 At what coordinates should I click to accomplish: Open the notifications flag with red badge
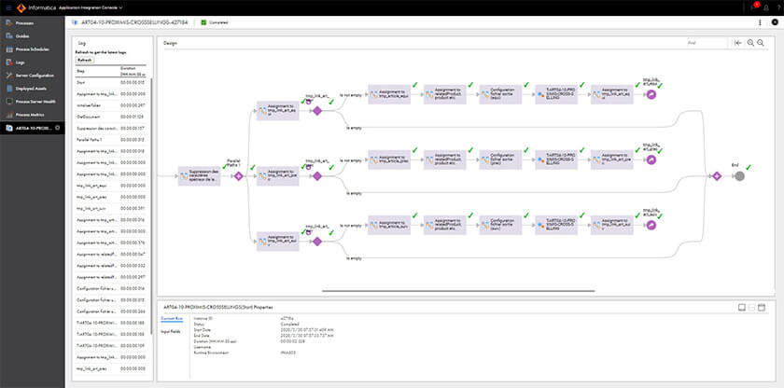point(754,7)
